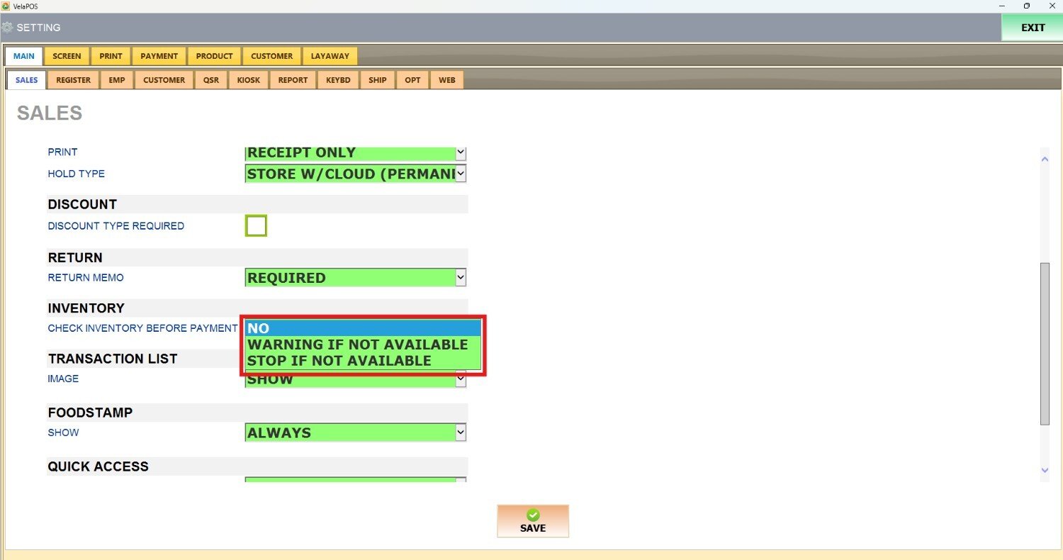Click the scroll down arrow at panel bottom
Viewport: 1063px width, 560px height.
pos(1045,470)
